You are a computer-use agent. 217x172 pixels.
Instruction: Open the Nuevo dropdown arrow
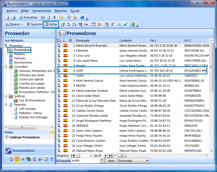22,24
